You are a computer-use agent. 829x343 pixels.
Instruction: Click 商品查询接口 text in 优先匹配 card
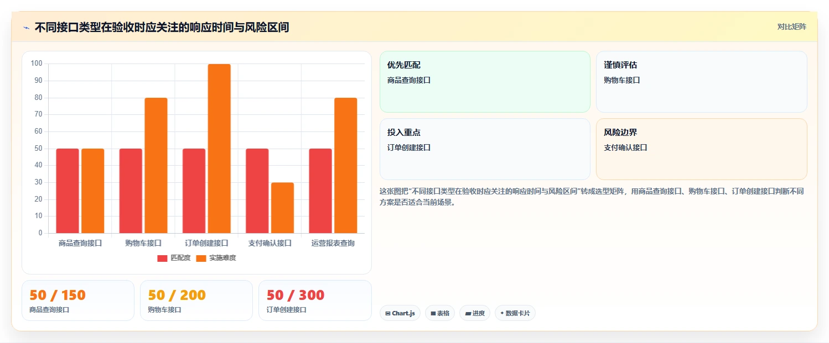pyautogui.click(x=409, y=80)
